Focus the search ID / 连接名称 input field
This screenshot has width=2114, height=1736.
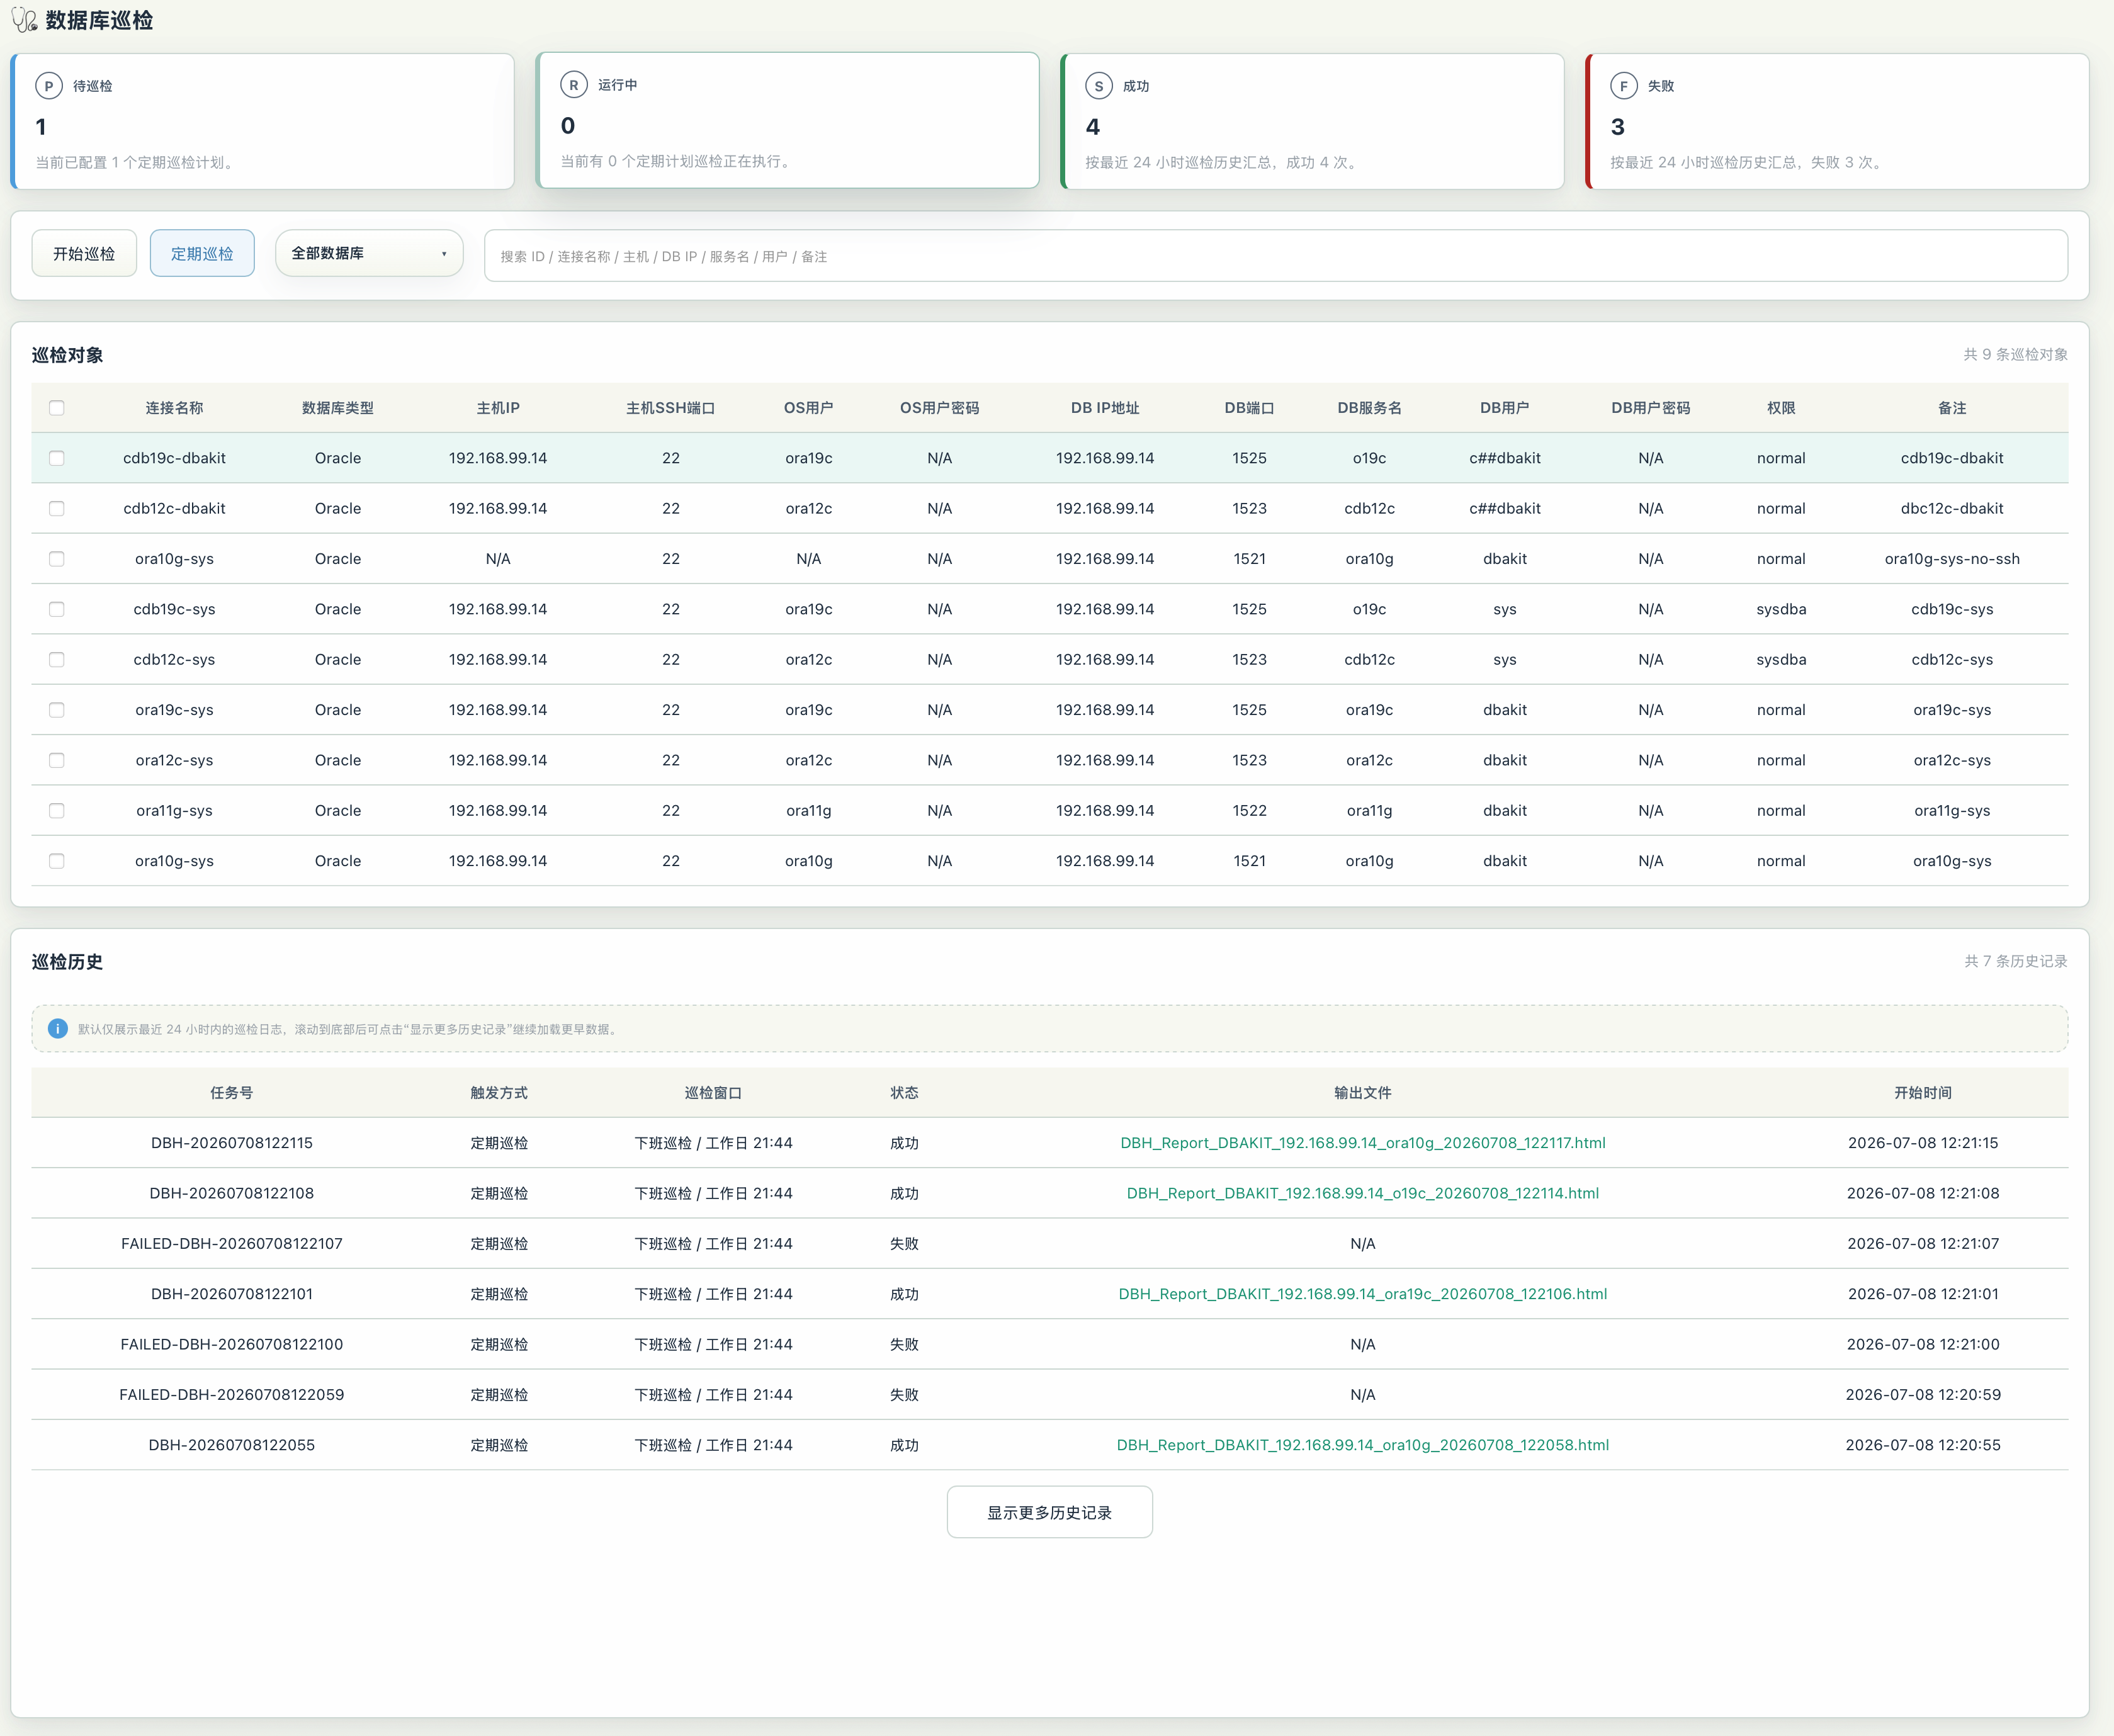(1276, 256)
